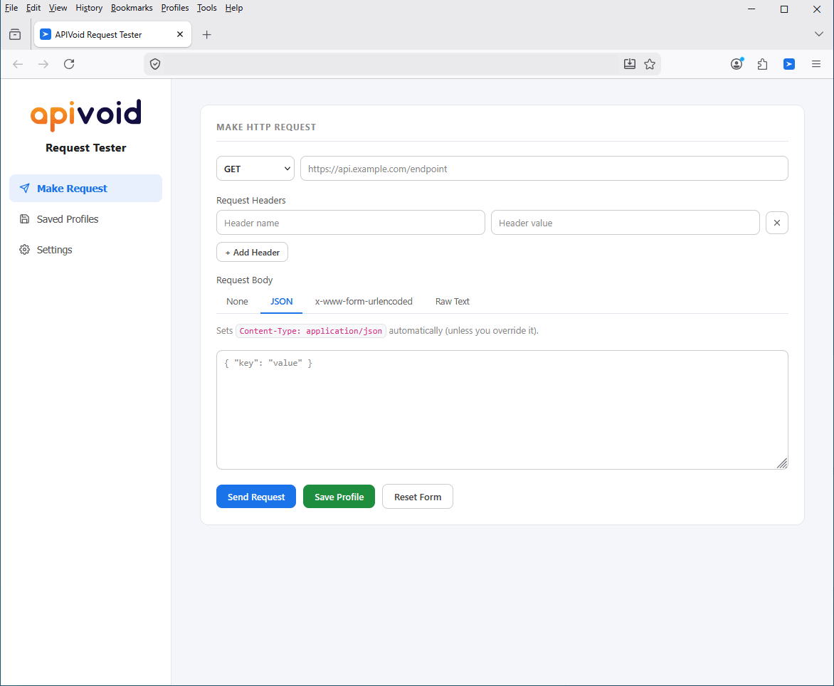Click the Request Body label
The width and height of the screenshot is (834, 686).
(245, 280)
